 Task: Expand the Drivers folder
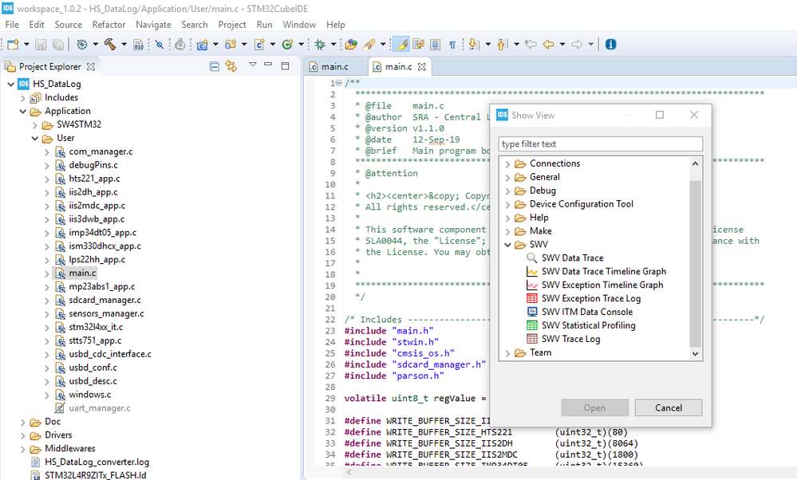click(x=23, y=435)
